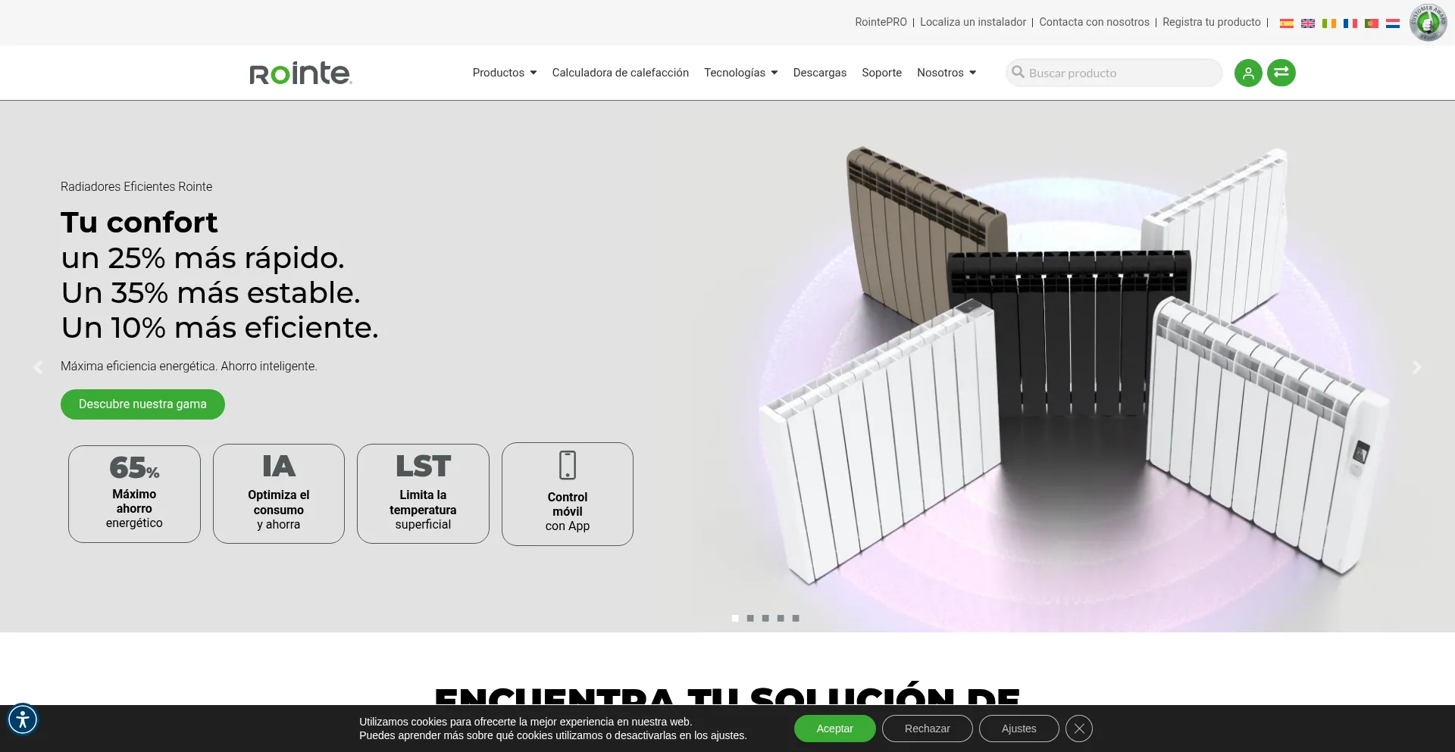Expand the Productos dropdown menu
The image size is (1455, 752).
tap(503, 73)
